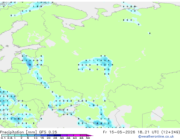Click the 0.5–1 mm legend swatch
The image size is (180, 139).
coord(11,135)
